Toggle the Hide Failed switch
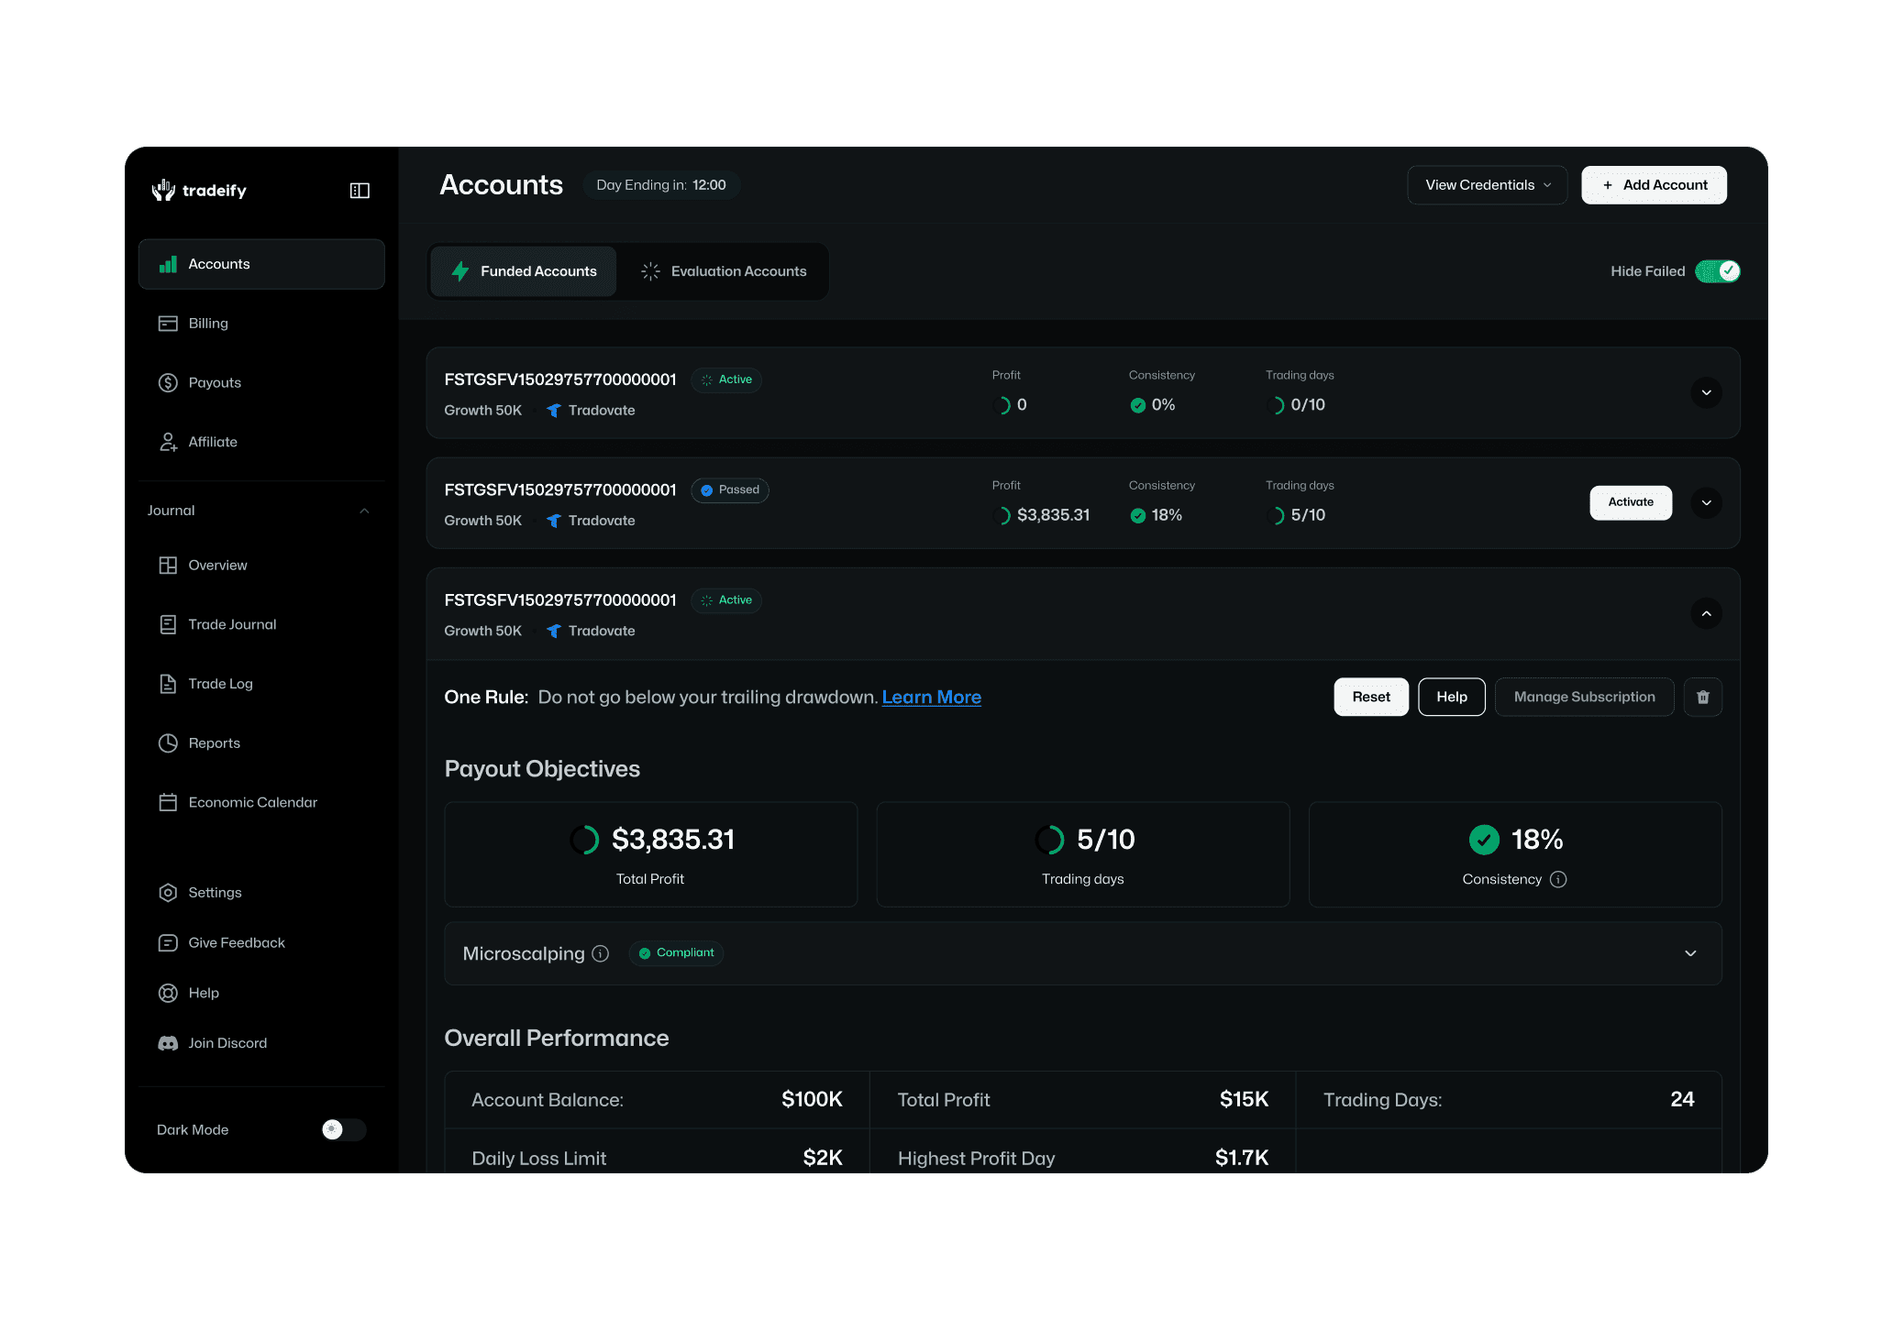This screenshot has height=1320, width=1893. [1717, 271]
